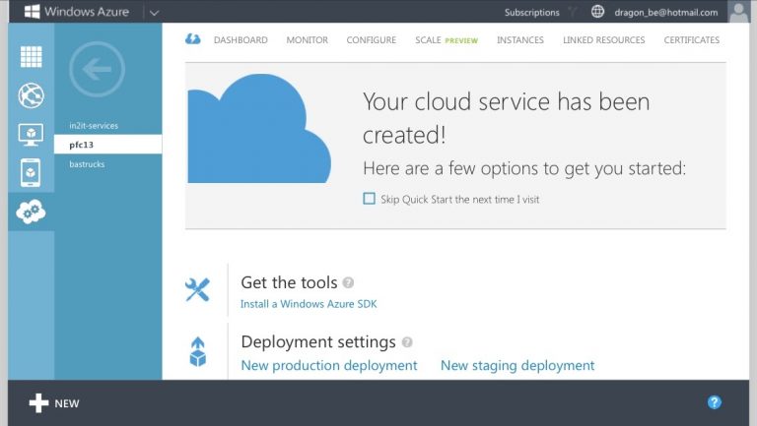Viewport: 757px width, 426px height.
Task: Open help next to Deployment settings
Action: [407, 342]
